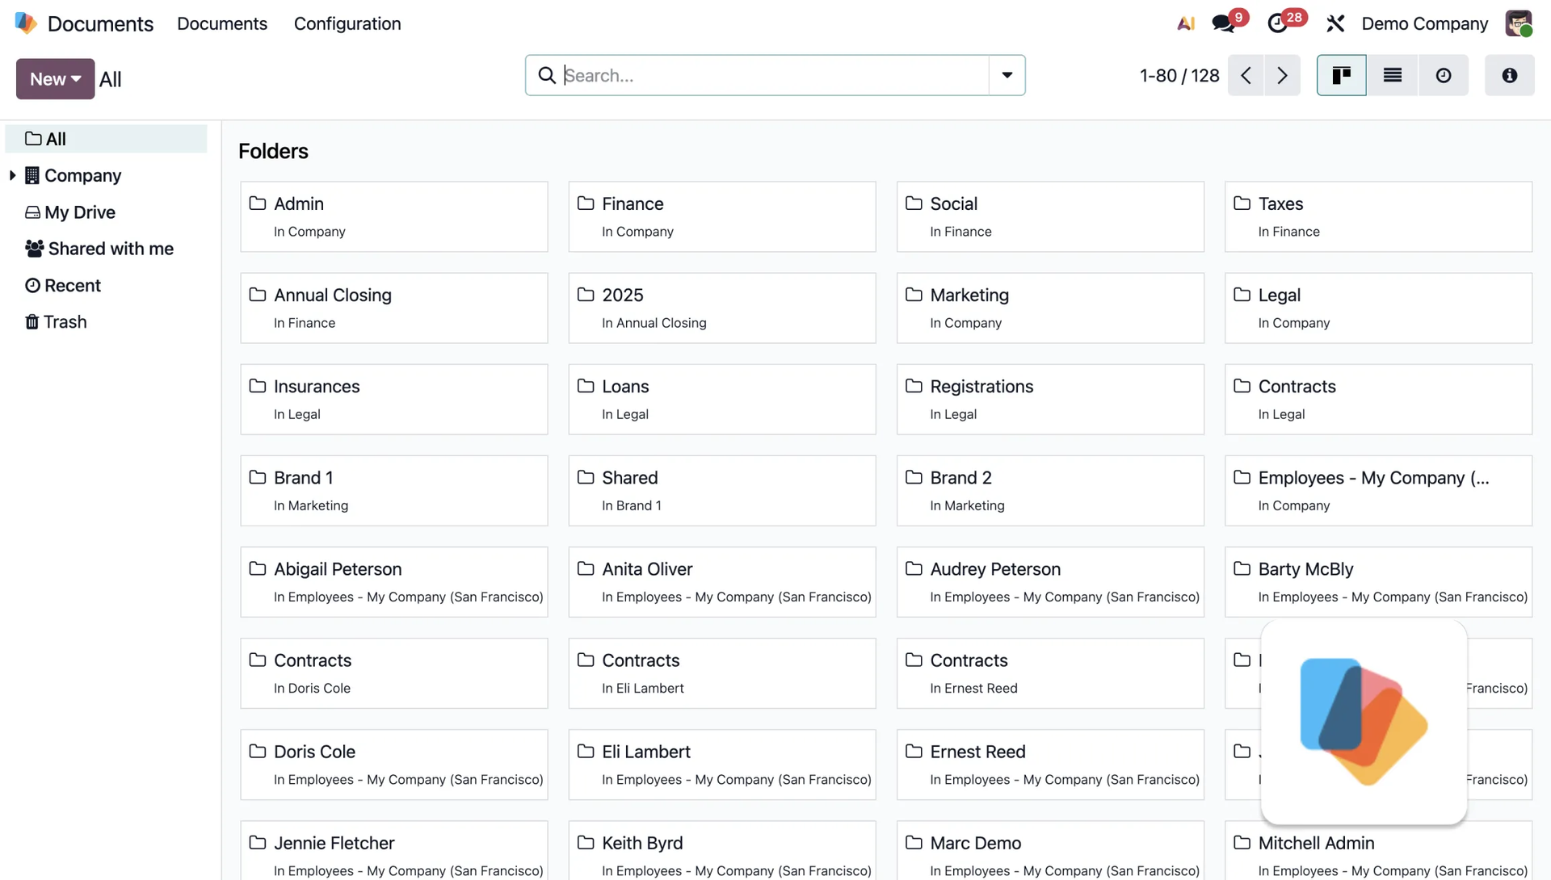1551x880 pixels.
Task: Open Ernest Reed folder
Action: click(x=1050, y=764)
